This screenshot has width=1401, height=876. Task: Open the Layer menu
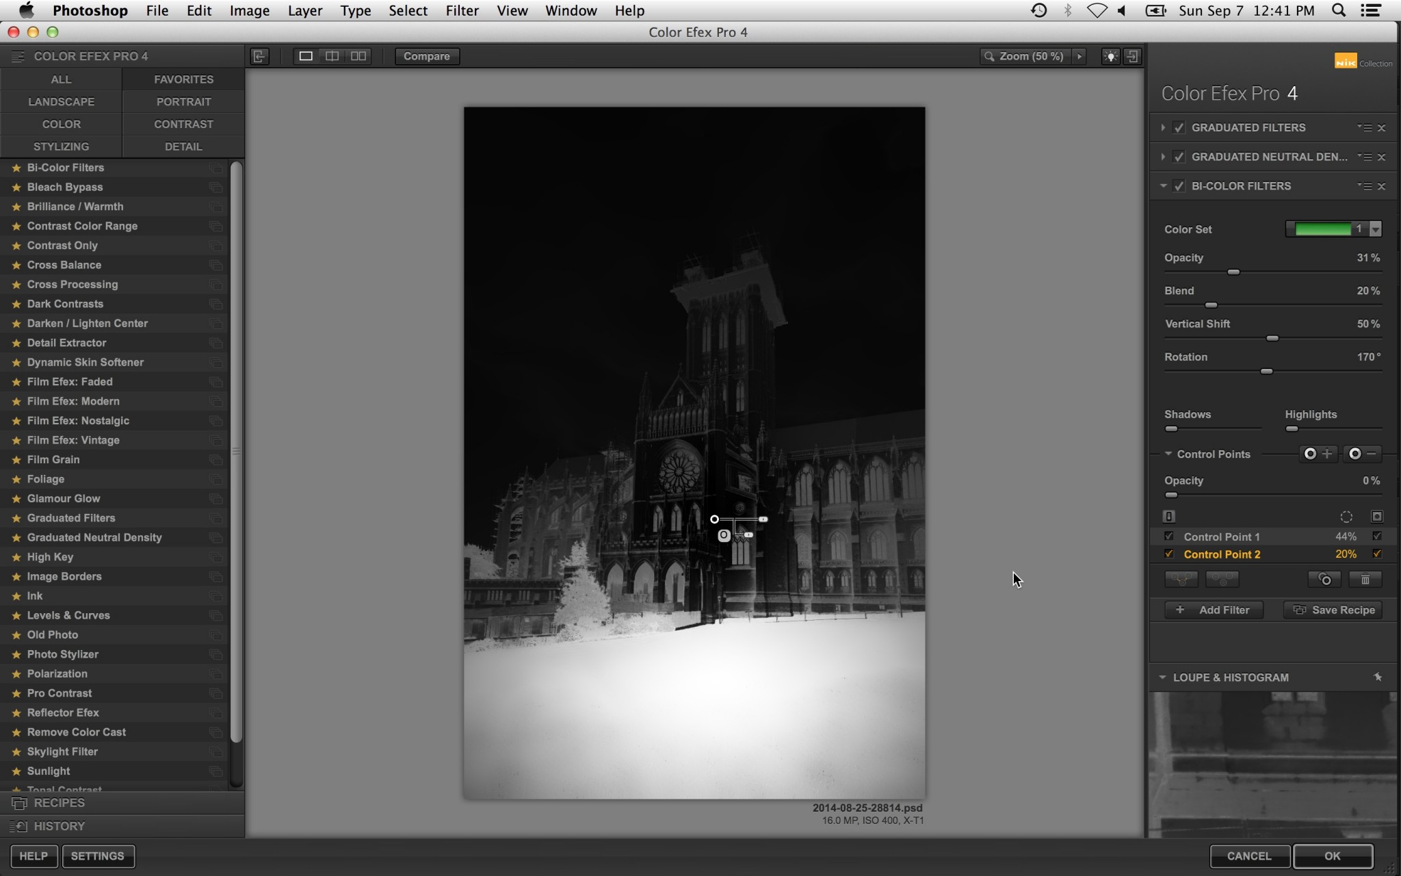[x=305, y=10]
